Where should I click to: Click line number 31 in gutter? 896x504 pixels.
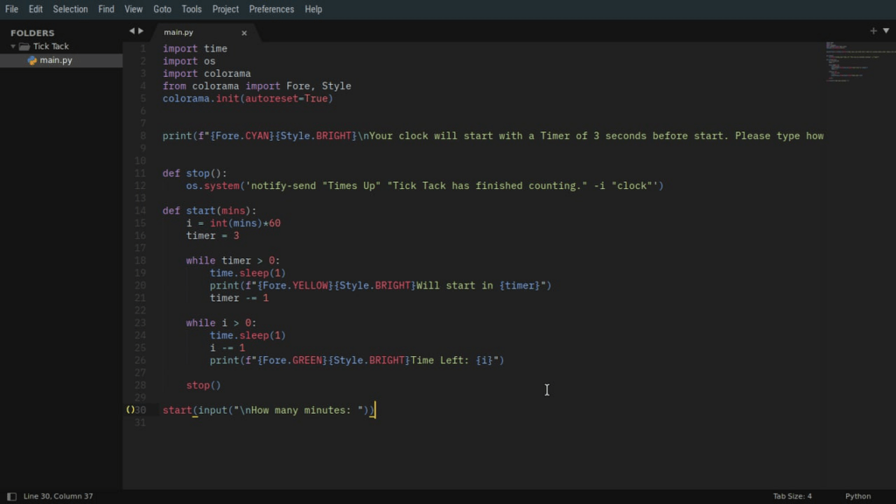tap(140, 423)
